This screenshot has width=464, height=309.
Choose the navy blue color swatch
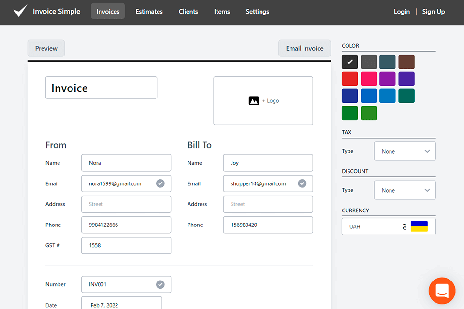click(350, 96)
